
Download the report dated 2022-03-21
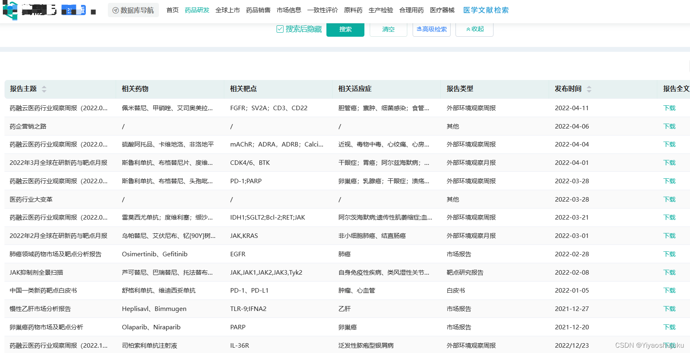[669, 218]
